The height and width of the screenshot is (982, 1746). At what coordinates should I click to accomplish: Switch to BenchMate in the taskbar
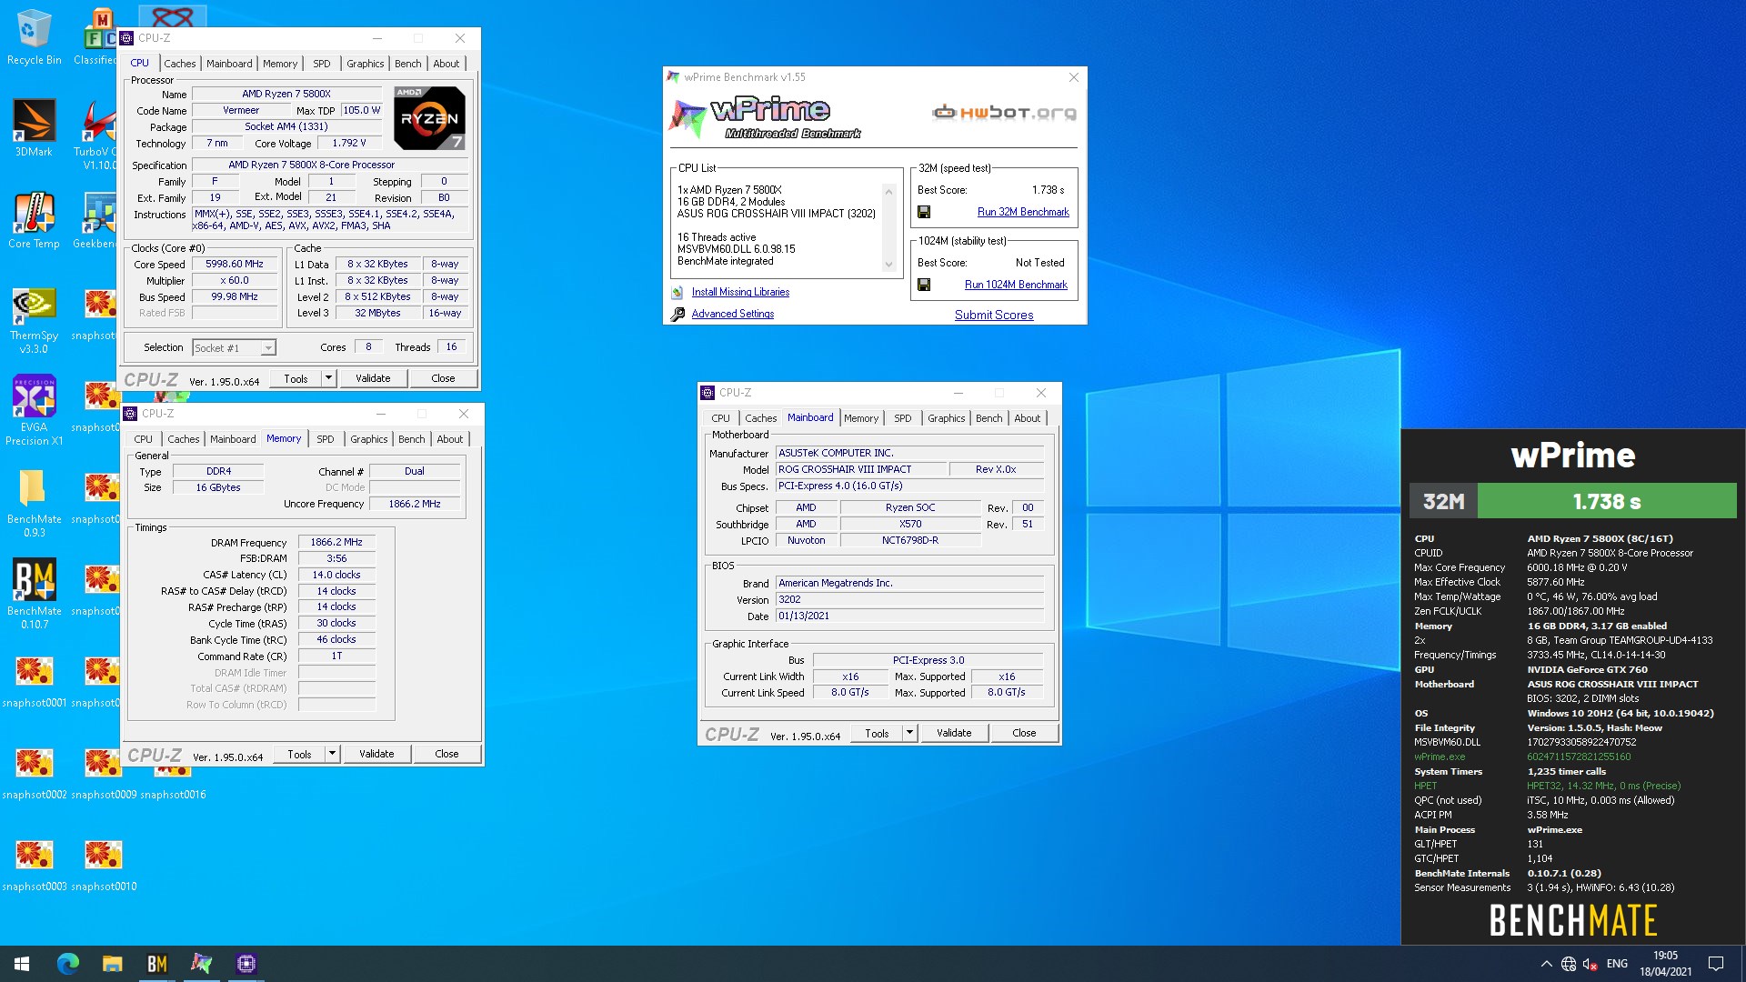point(156,964)
